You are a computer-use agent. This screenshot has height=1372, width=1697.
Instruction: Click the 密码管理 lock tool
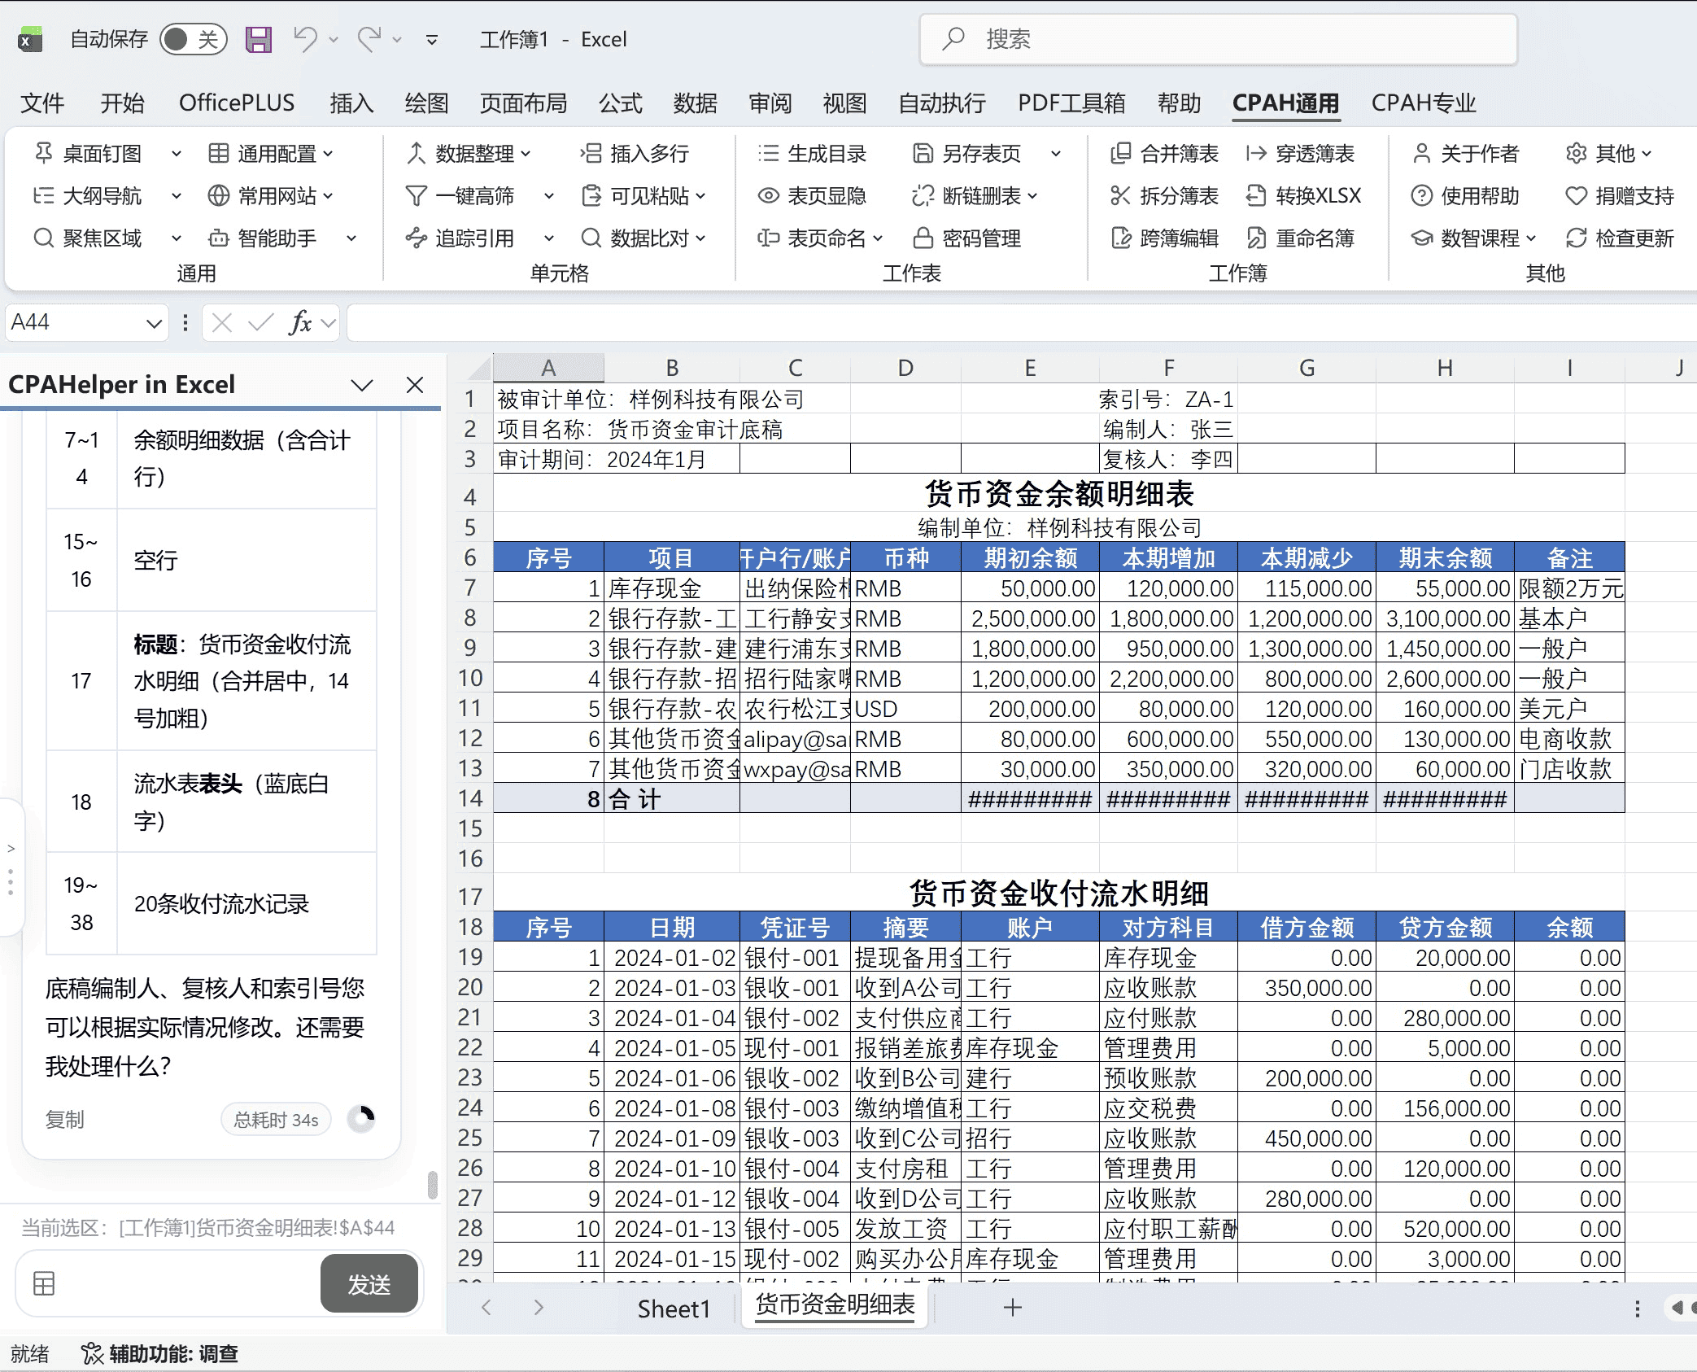point(967,238)
